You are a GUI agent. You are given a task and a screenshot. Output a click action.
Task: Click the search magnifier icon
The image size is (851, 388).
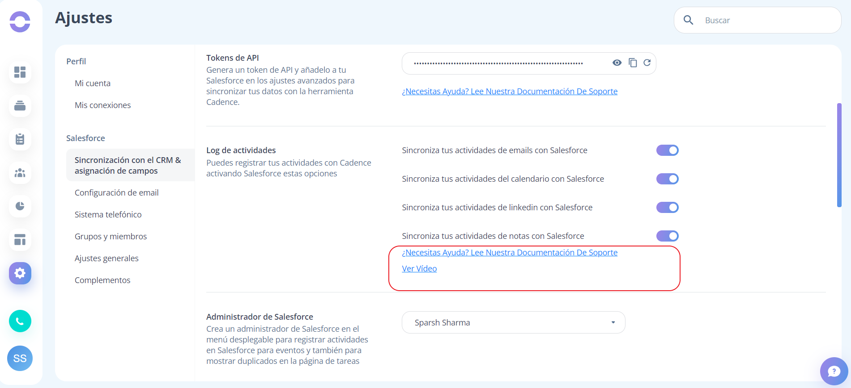689,20
